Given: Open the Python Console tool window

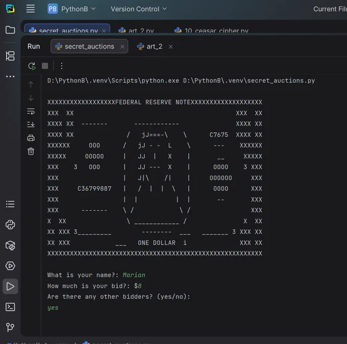Looking at the screenshot, I should 10,225.
